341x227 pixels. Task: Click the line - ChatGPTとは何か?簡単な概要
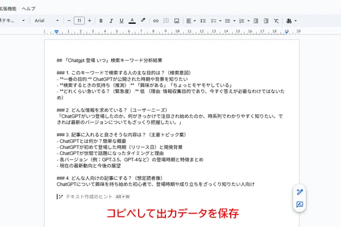92,141
